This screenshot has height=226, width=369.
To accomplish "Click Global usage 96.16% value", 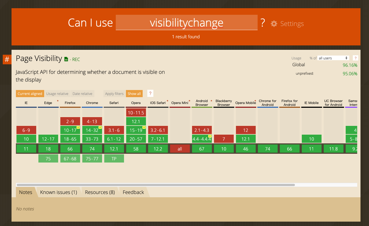I will [x=350, y=65].
